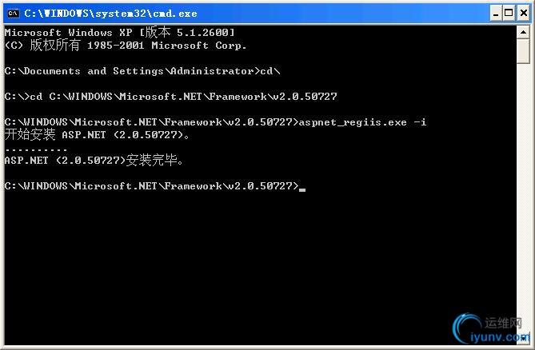Close the command prompt window
The width and height of the screenshot is (535, 350).
click(x=524, y=14)
